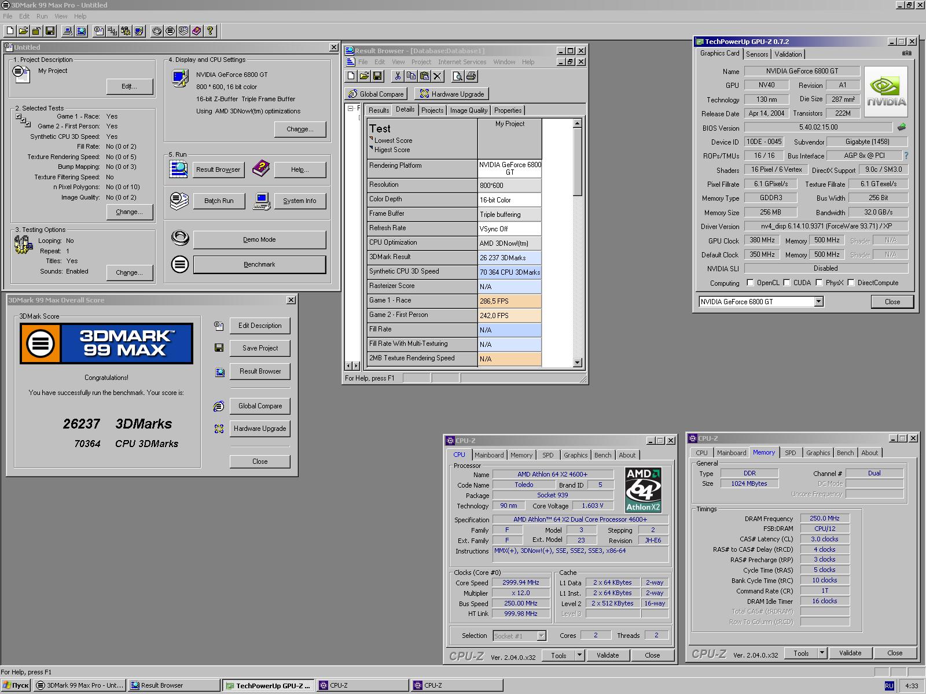
Task: Open Tools dropdown arrow in CPU-Z CPU window
Action: 579,655
